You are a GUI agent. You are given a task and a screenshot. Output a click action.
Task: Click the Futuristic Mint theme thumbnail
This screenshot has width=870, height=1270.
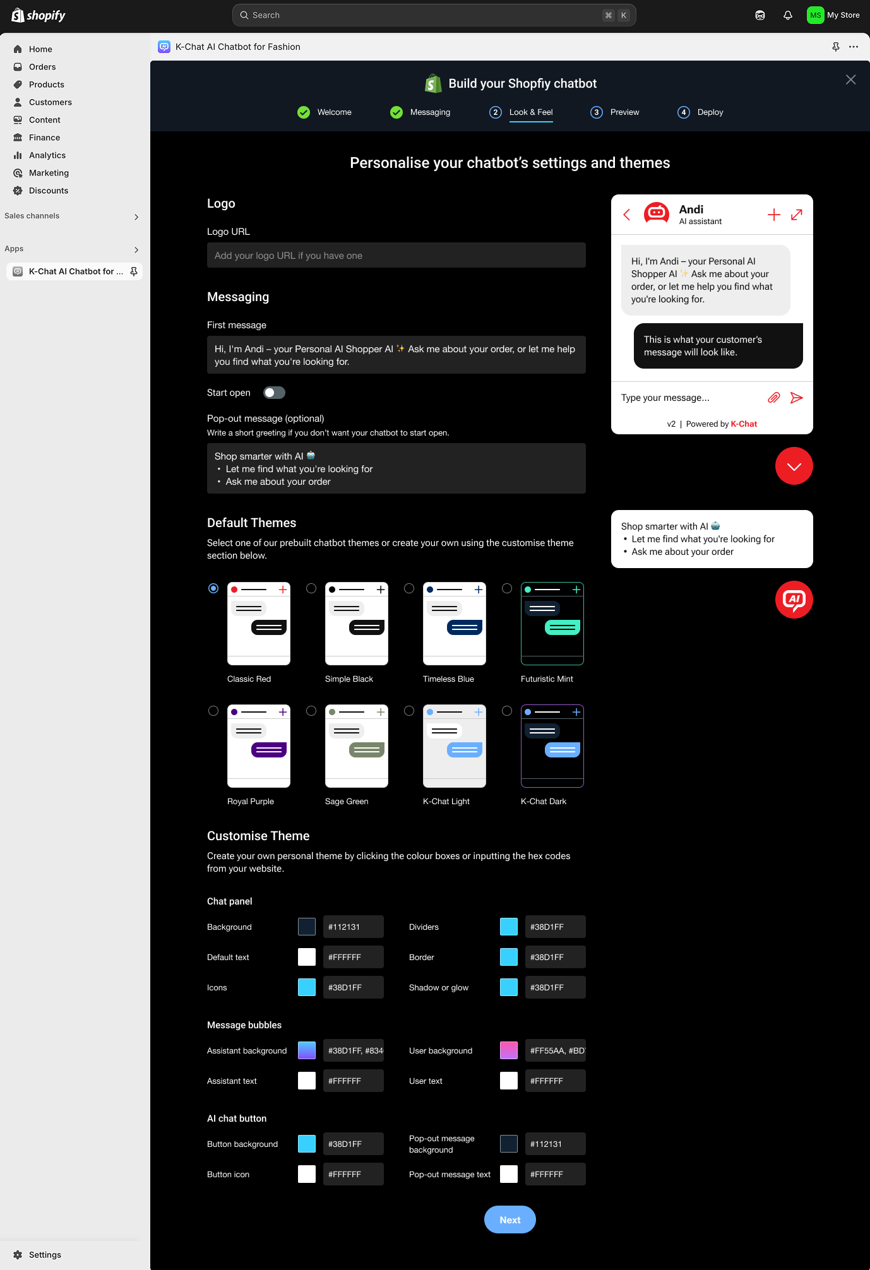tap(552, 624)
